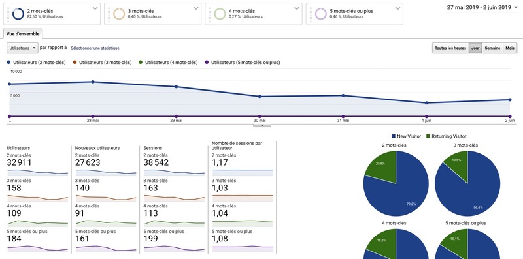Click the blue Utilisateurs (2 mots-clés) legend dot
The height and width of the screenshot is (259, 523).
pyautogui.click(x=8, y=62)
